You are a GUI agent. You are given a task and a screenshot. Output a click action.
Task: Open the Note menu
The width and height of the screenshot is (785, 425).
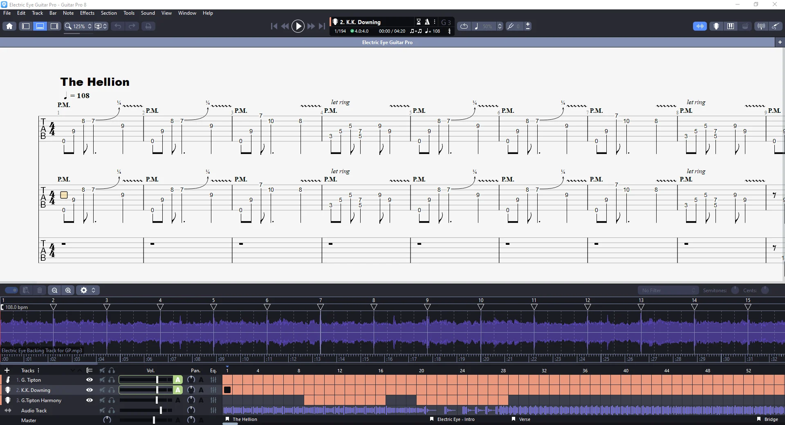coord(68,13)
